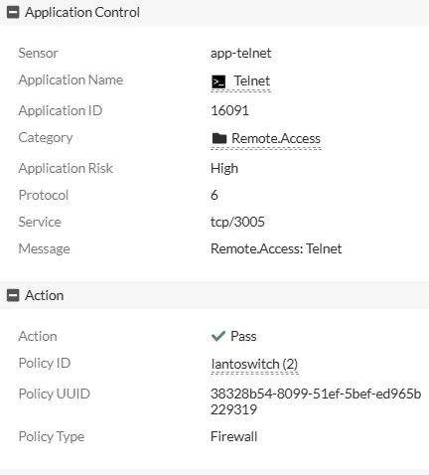The image size is (429, 475).
Task: Select the High application risk value
Action: point(224,168)
